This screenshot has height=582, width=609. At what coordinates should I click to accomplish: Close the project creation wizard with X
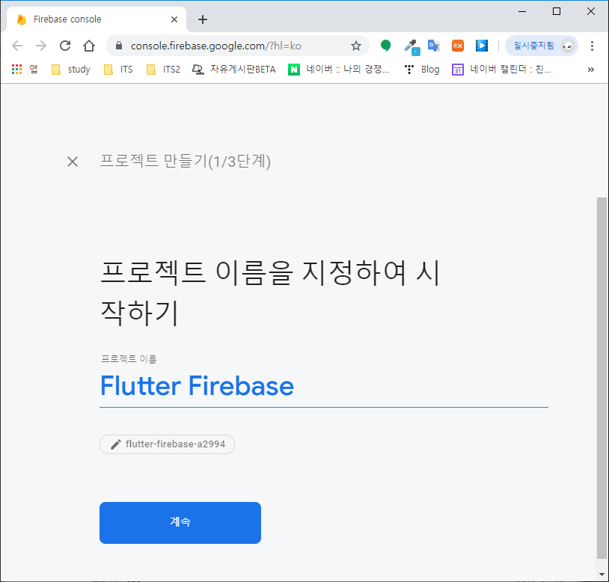(x=73, y=162)
